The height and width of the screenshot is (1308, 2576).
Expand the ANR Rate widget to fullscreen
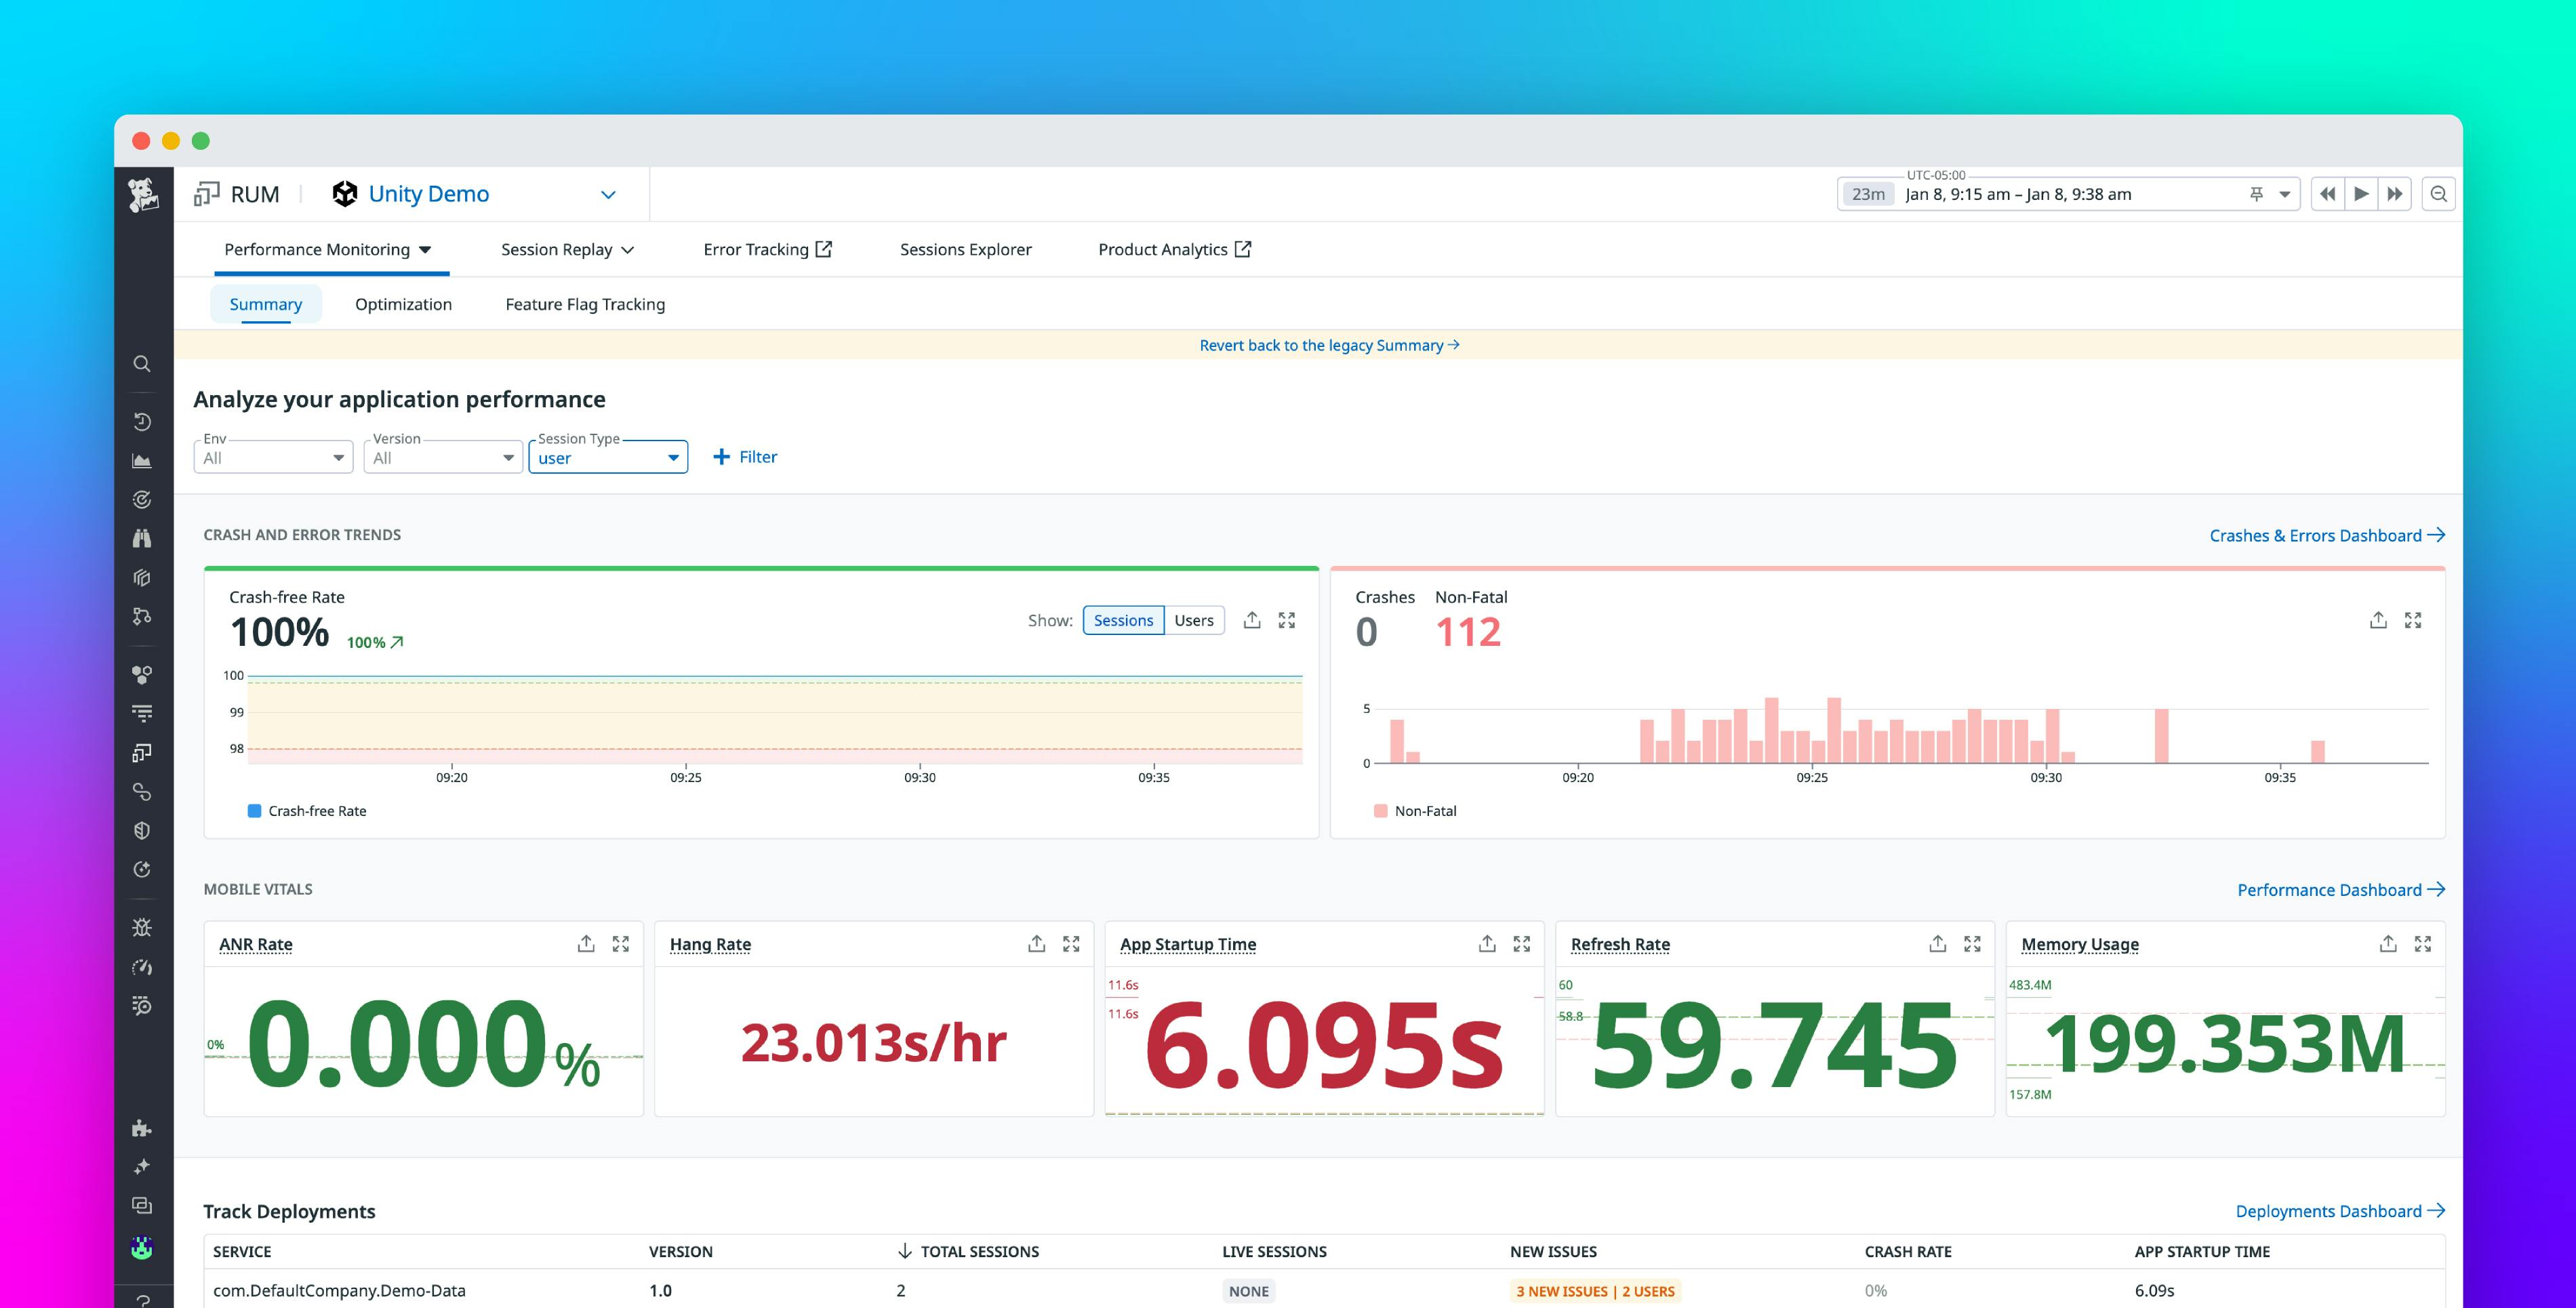click(x=621, y=943)
